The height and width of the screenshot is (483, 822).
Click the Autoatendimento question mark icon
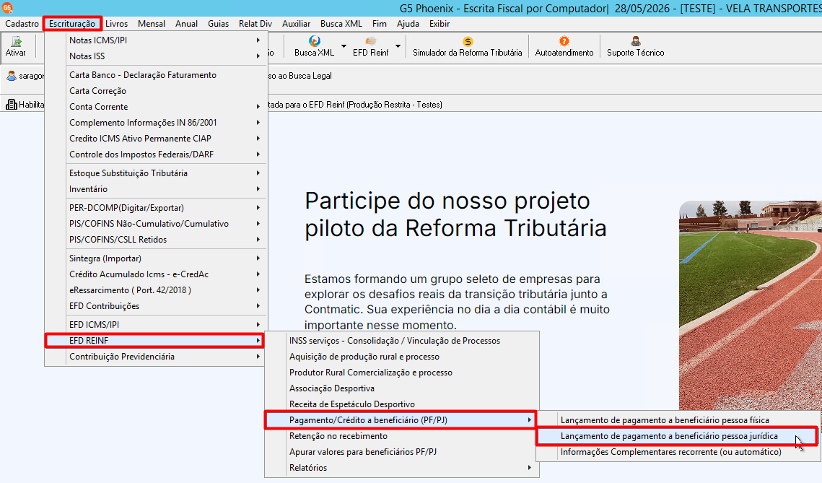click(x=564, y=41)
